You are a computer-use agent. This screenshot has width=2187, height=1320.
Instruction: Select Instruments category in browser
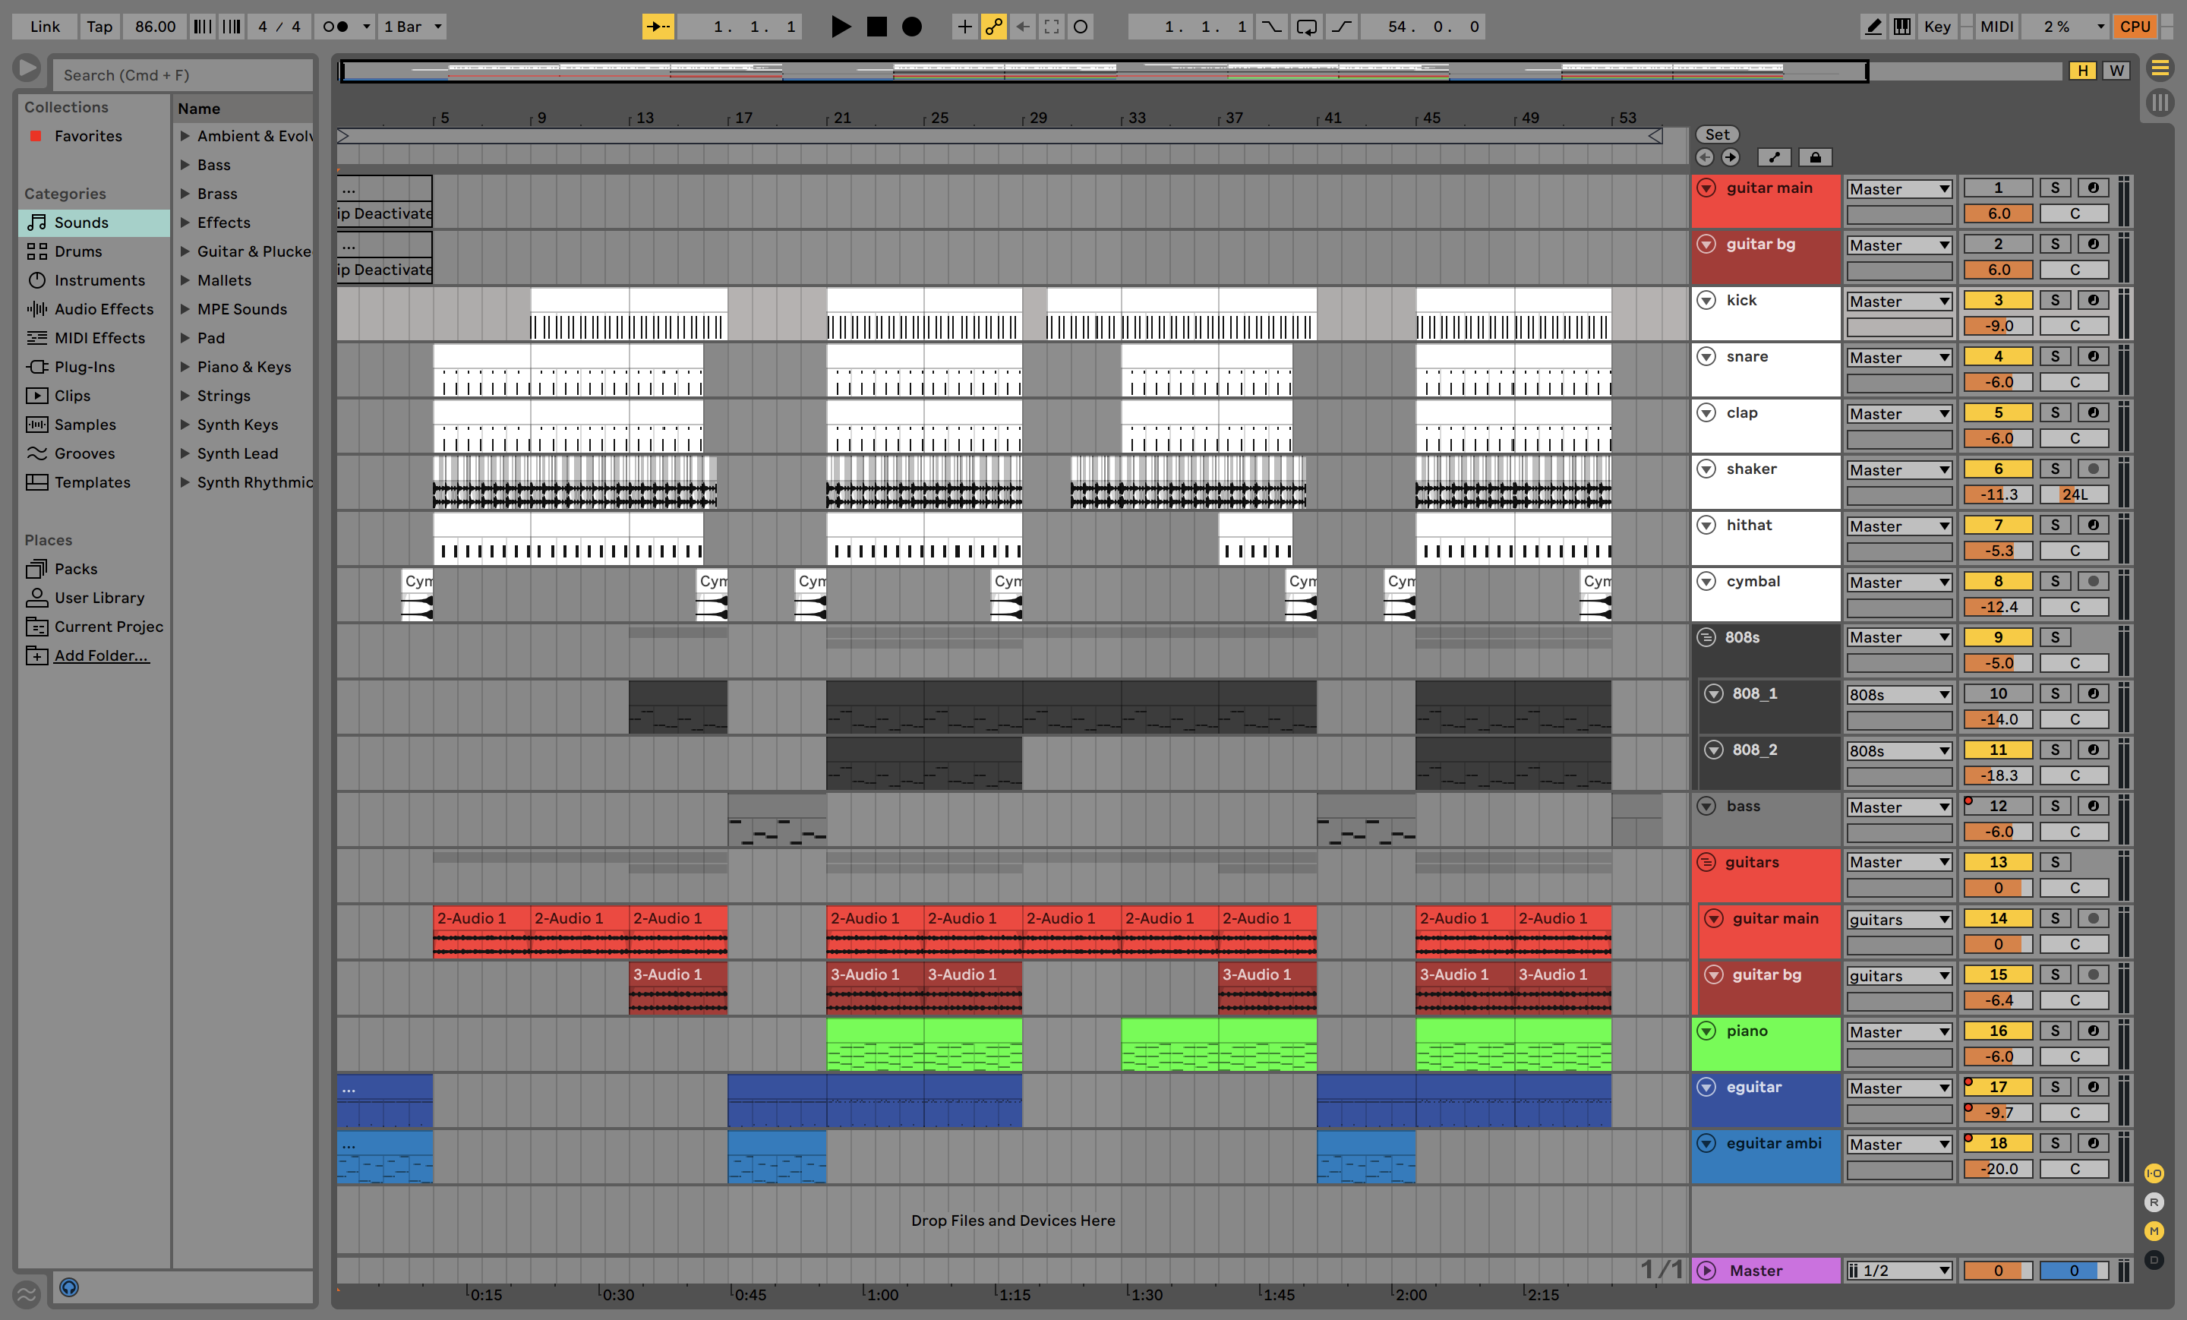coord(93,280)
